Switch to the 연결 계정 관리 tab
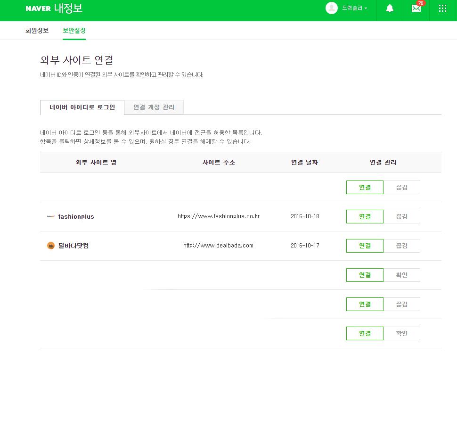This screenshot has width=457, height=444. (x=154, y=107)
